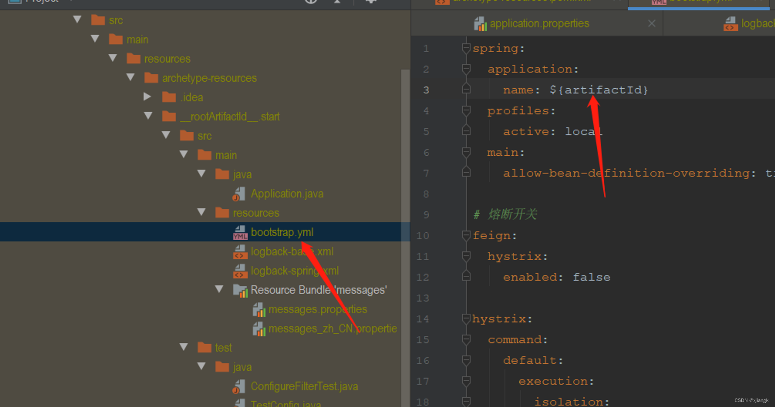
Task: Click the 熔断开关 comment line
Action: 506,215
